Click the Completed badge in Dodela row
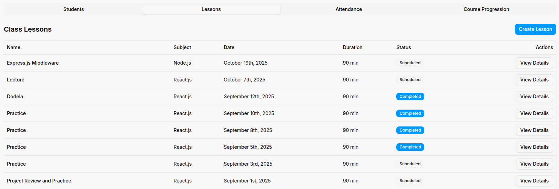Viewport: 559px width, 189px height. click(410, 97)
